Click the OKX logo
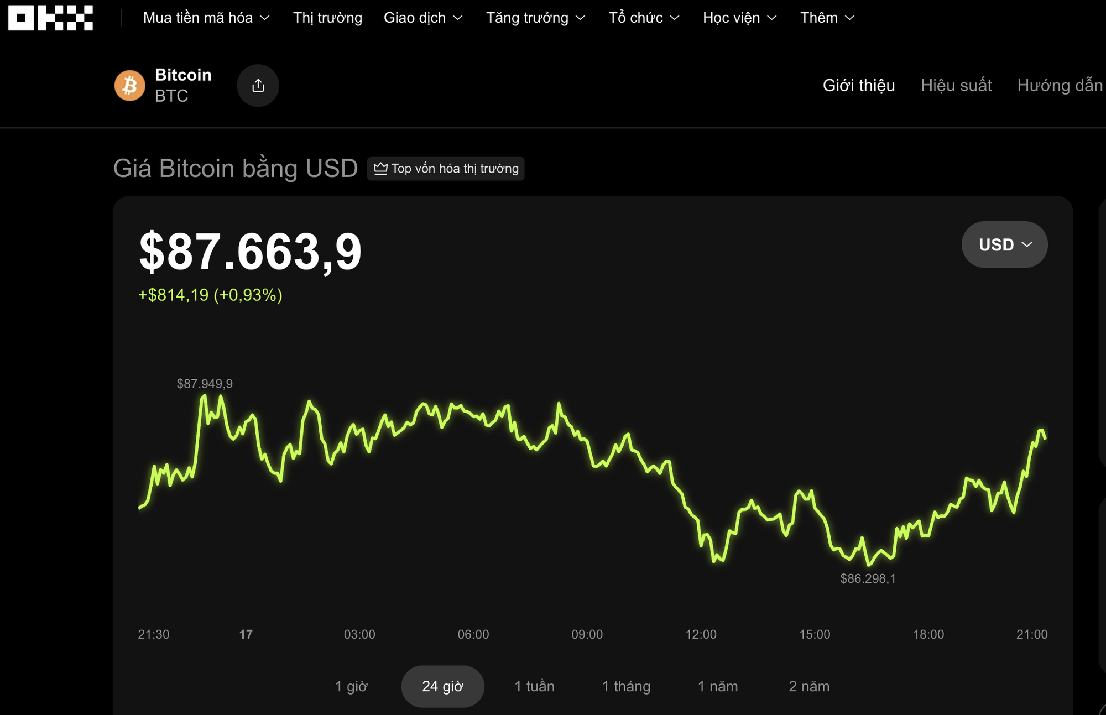1106x715 pixels. coord(49,18)
